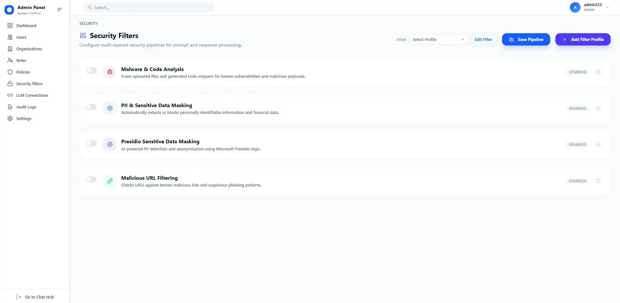Enable the Malware & Code Analysis toggle
620x303 pixels.
(x=91, y=70)
